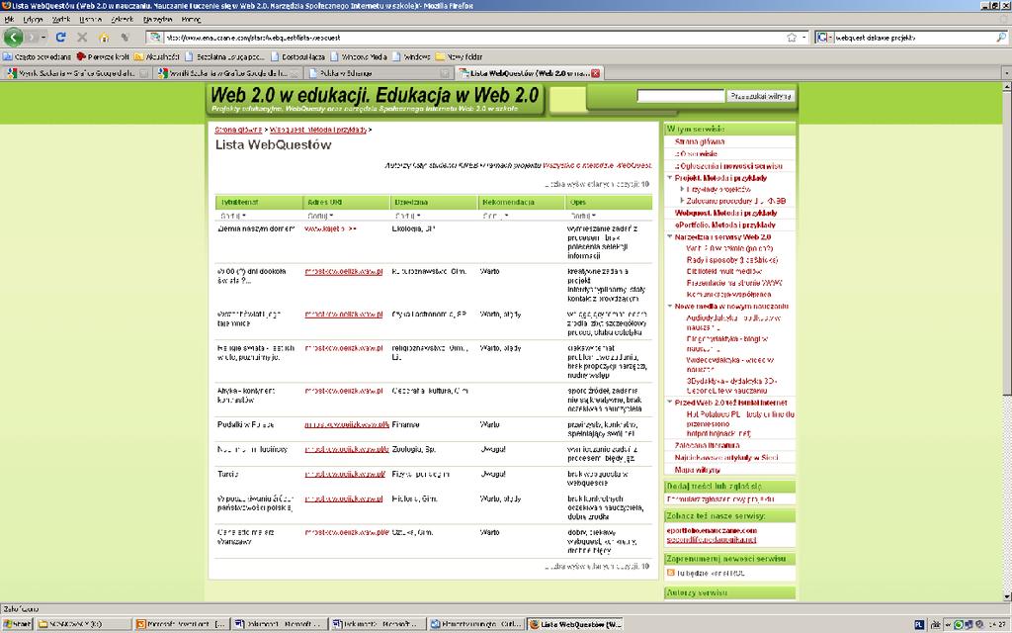Open the URL link in the Turcja row
The image size is (1012, 633).
click(345, 474)
